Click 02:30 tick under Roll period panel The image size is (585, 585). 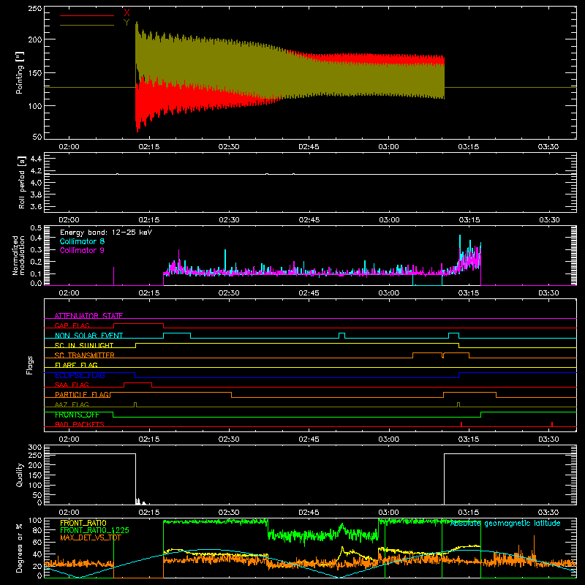click(x=229, y=220)
